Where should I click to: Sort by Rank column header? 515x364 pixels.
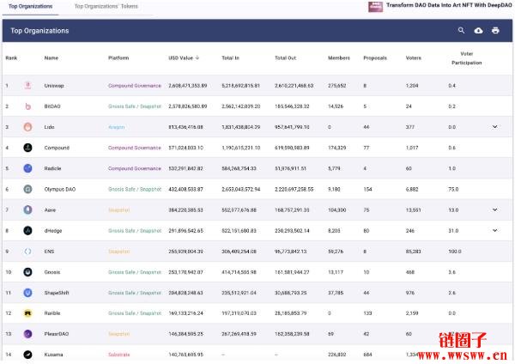pos(11,58)
